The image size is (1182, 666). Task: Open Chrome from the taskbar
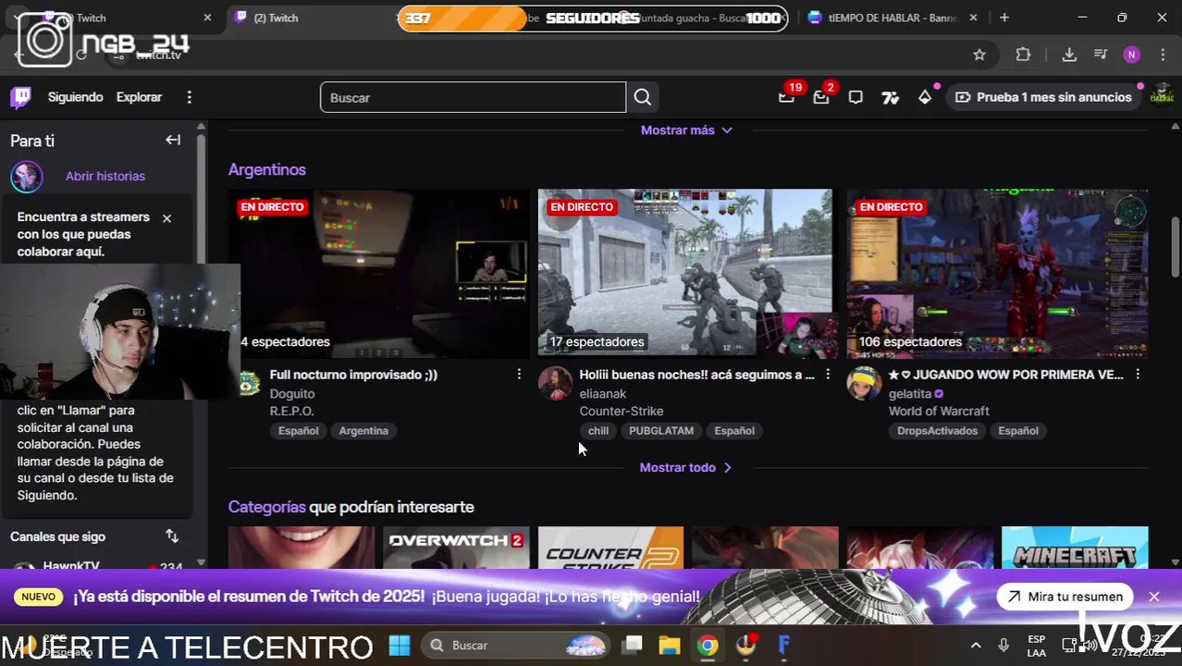click(708, 645)
